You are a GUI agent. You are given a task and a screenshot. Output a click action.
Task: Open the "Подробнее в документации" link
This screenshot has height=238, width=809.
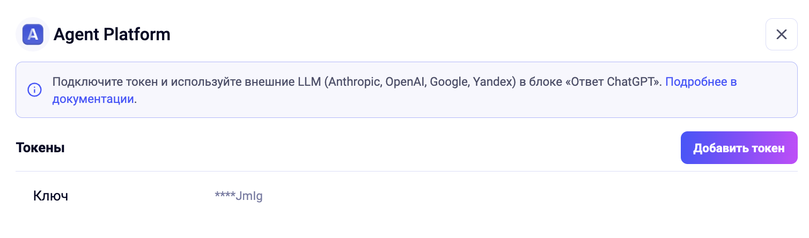coord(701,82)
